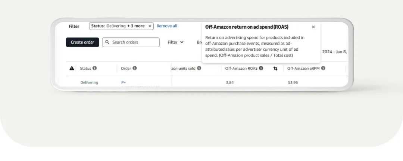
Task: Click the Create order button
Action: click(82, 42)
